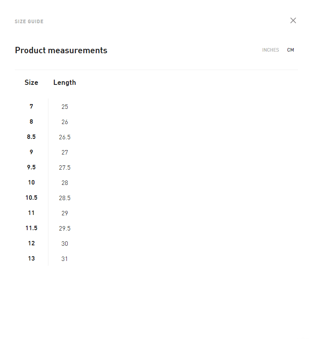Select size 8.5 in the table

(x=31, y=137)
